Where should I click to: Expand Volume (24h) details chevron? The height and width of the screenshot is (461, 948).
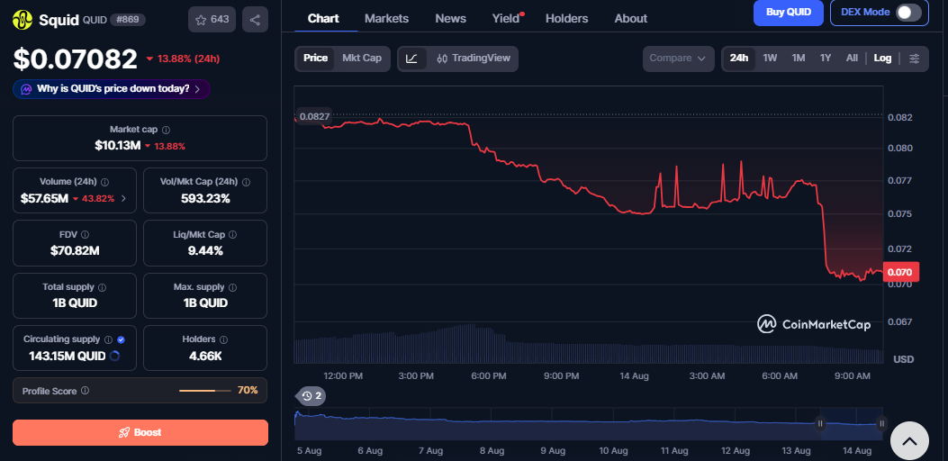(x=123, y=198)
